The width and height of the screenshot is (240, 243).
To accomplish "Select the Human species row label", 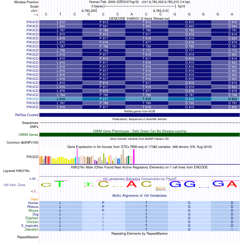I will (x=33, y=203).
